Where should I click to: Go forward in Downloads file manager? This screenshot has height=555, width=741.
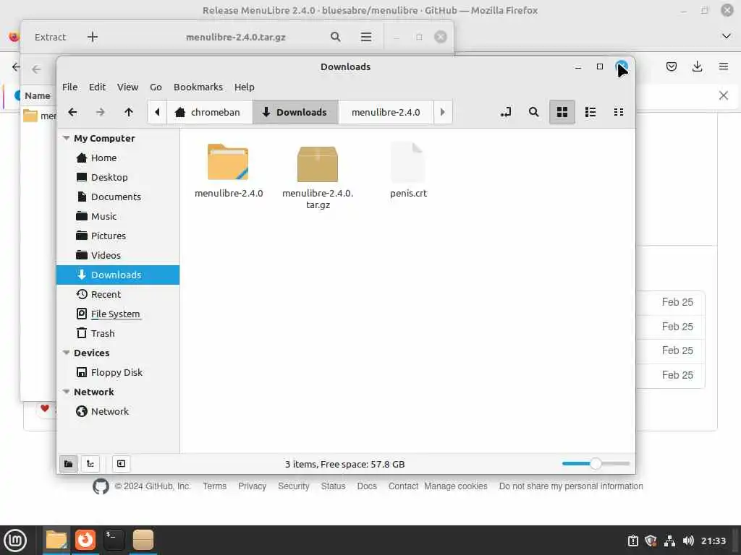click(100, 112)
